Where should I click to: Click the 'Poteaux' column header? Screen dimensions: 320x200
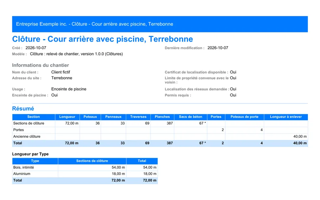click(90, 117)
